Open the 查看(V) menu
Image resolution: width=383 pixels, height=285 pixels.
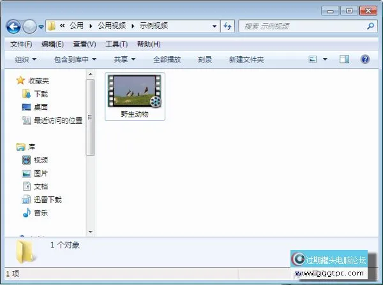point(84,44)
